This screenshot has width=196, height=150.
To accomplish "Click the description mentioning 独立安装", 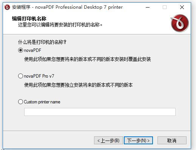I will tap(79, 85).
